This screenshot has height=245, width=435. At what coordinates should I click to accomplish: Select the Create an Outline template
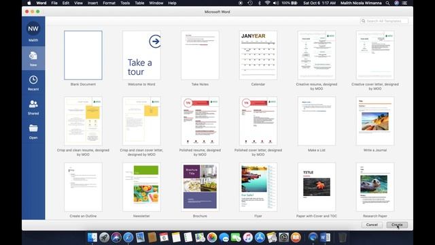click(83, 187)
